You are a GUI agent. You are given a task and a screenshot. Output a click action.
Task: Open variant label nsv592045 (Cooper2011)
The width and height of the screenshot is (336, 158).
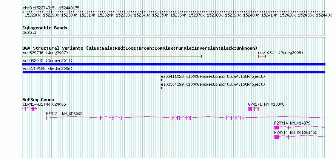48,61
